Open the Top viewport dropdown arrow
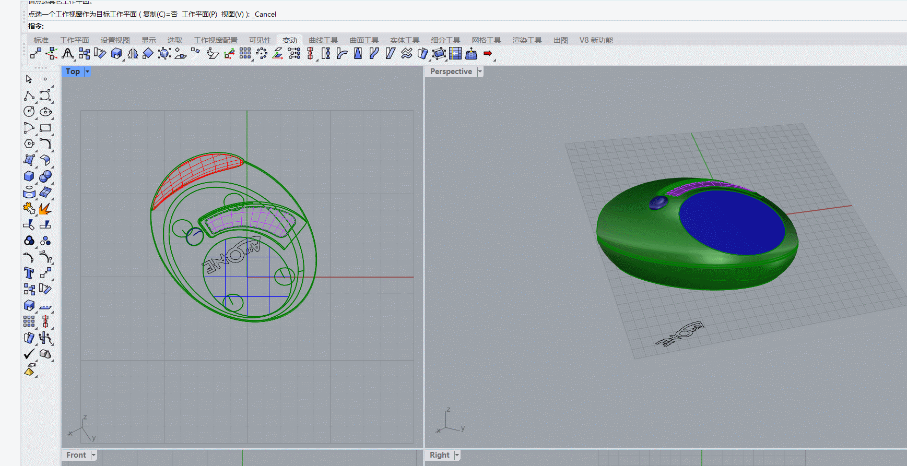Image resolution: width=907 pixels, height=466 pixels. coord(87,71)
